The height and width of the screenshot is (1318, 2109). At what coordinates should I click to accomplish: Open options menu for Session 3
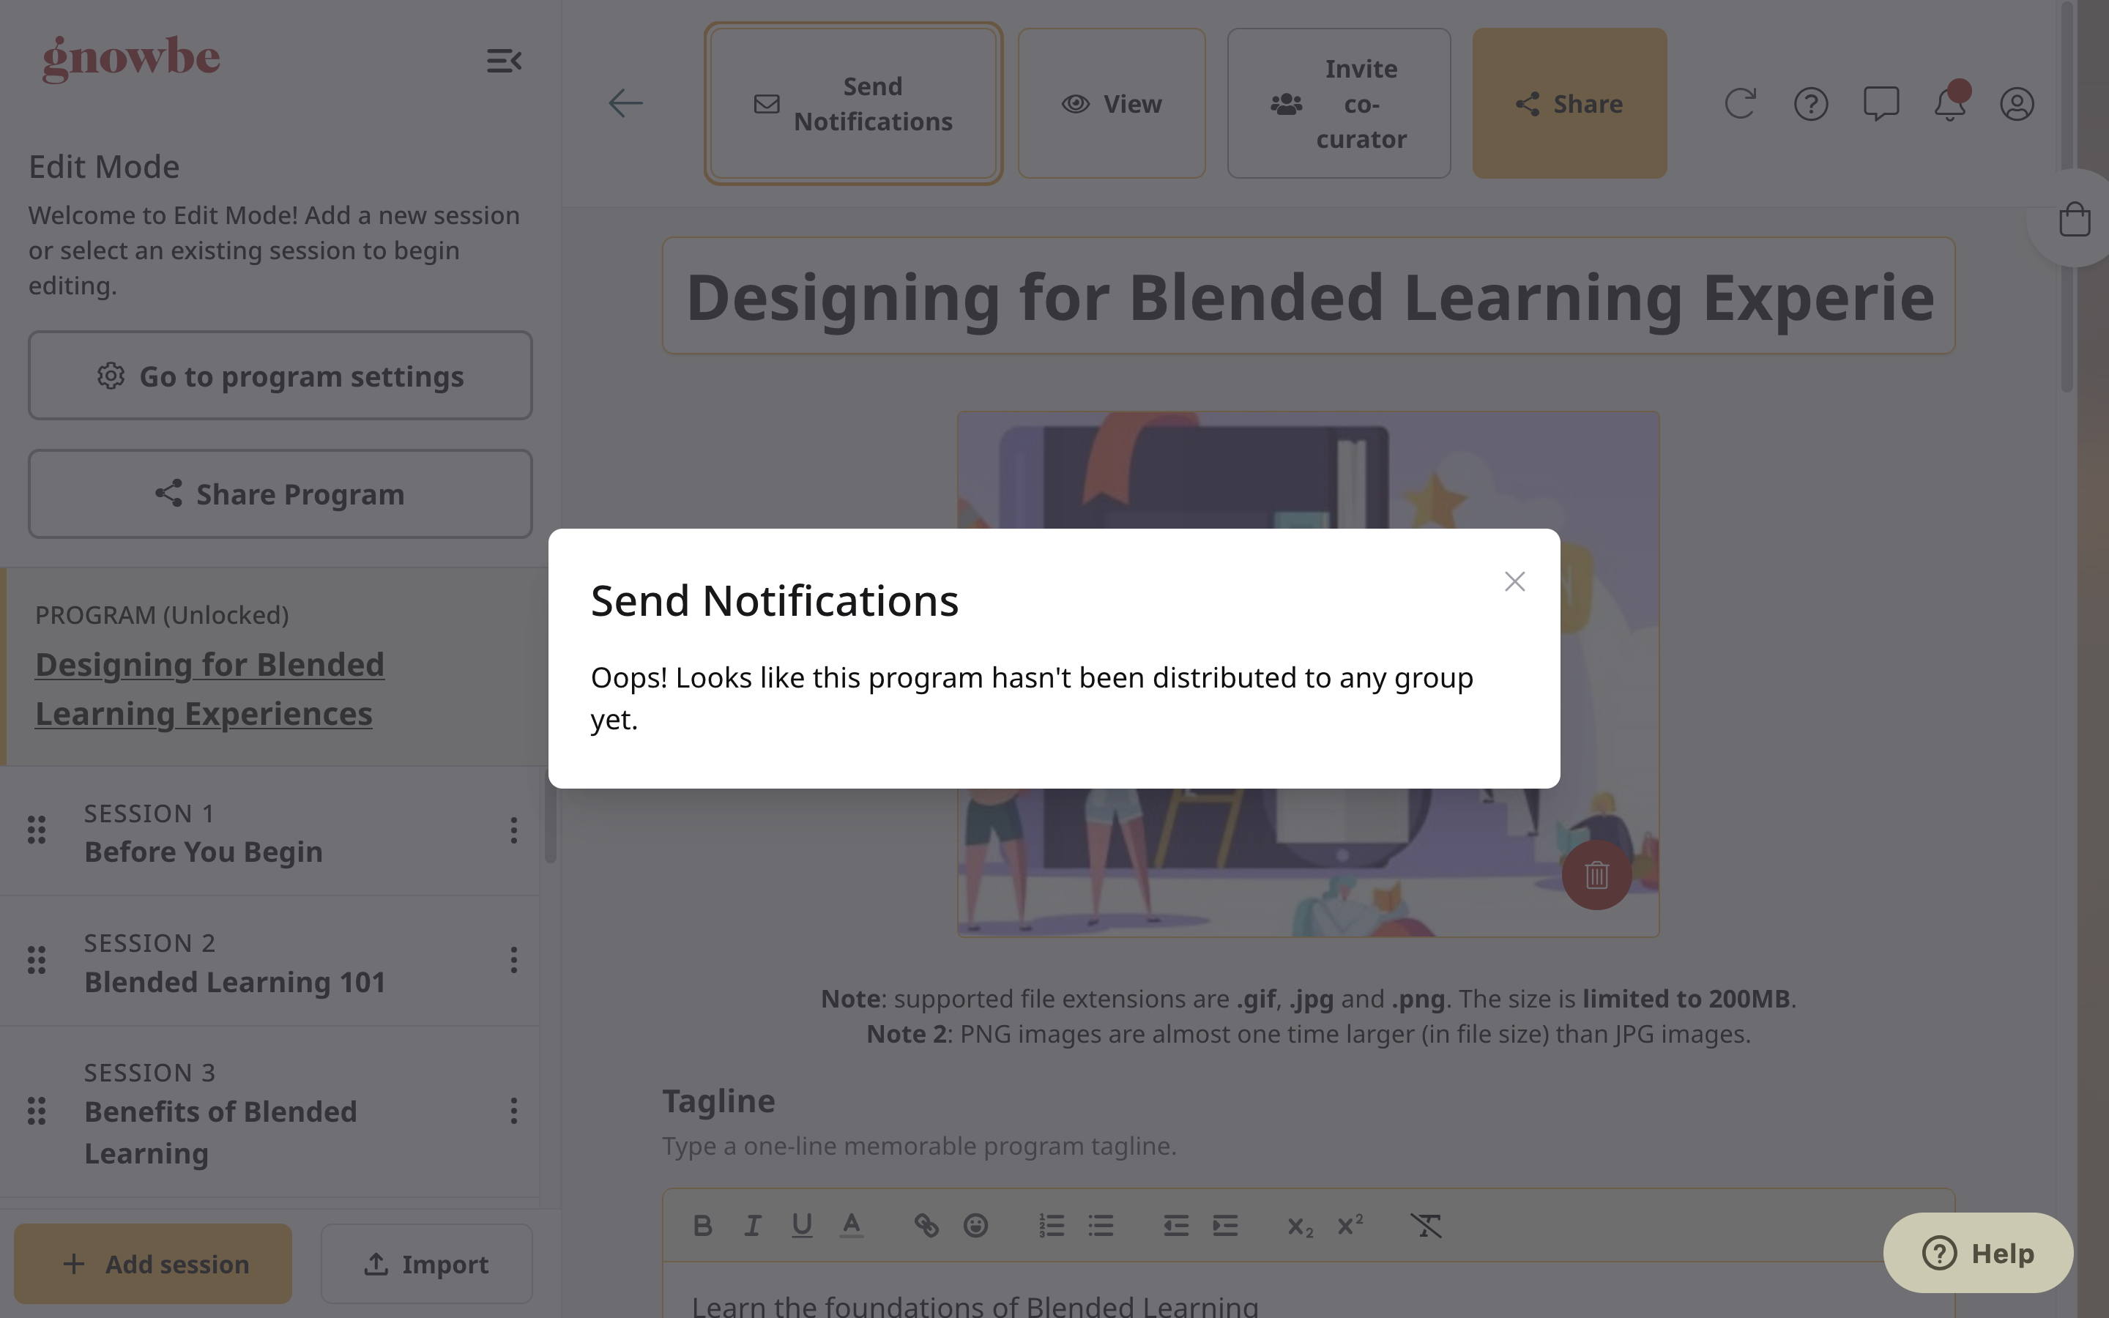(513, 1111)
